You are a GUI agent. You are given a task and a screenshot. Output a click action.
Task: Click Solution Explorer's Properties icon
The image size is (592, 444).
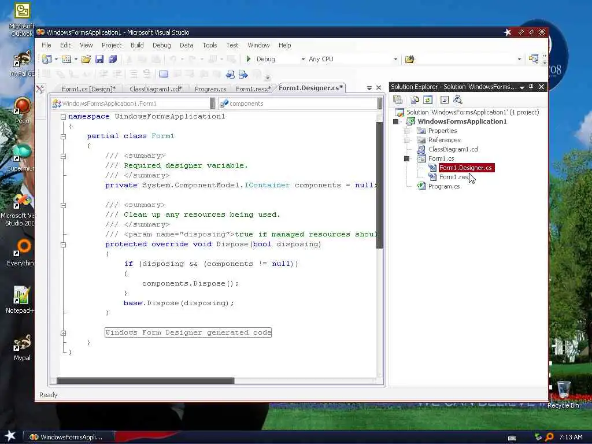coord(398,99)
